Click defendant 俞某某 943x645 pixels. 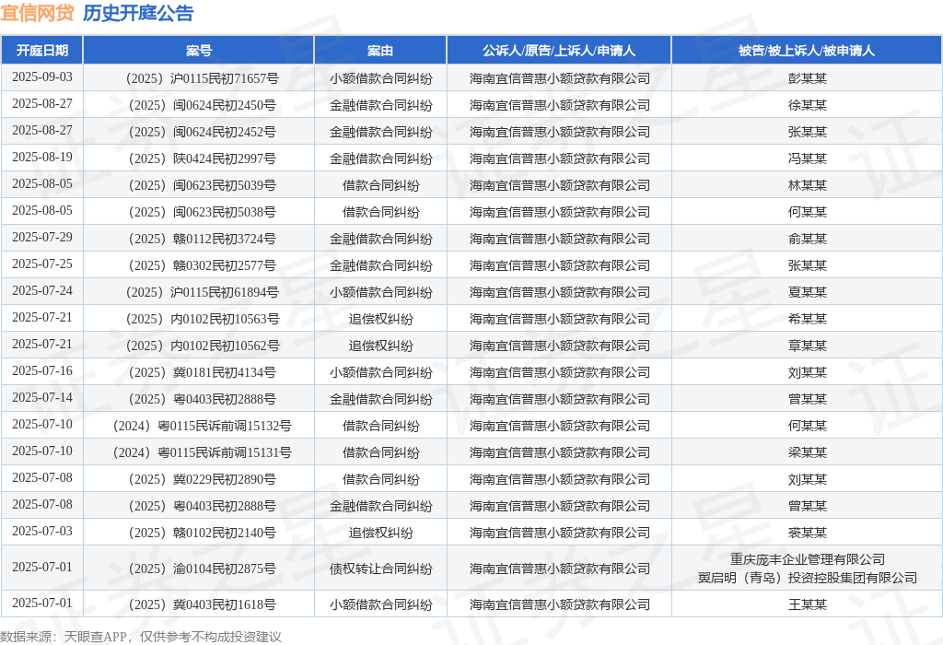pyautogui.click(x=807, y=239)
